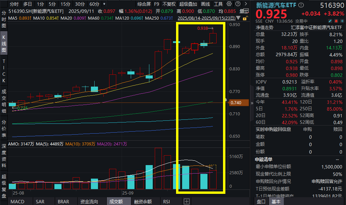Toggle the 不复权 adjustment mode

169,4
